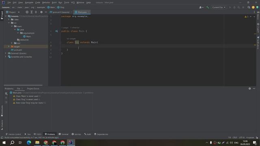Click the Run arrow in toolbar
Screen dimensions: 260x146
point(230,7)
